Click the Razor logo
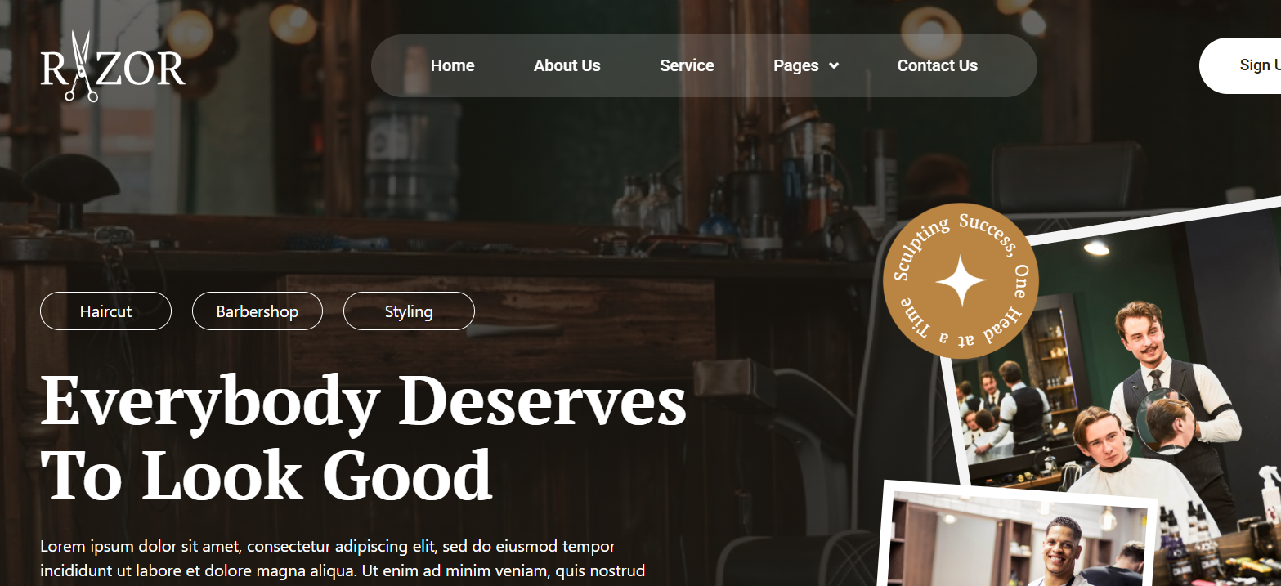This screenshot has height=586, width=1281. coord(113,66)
